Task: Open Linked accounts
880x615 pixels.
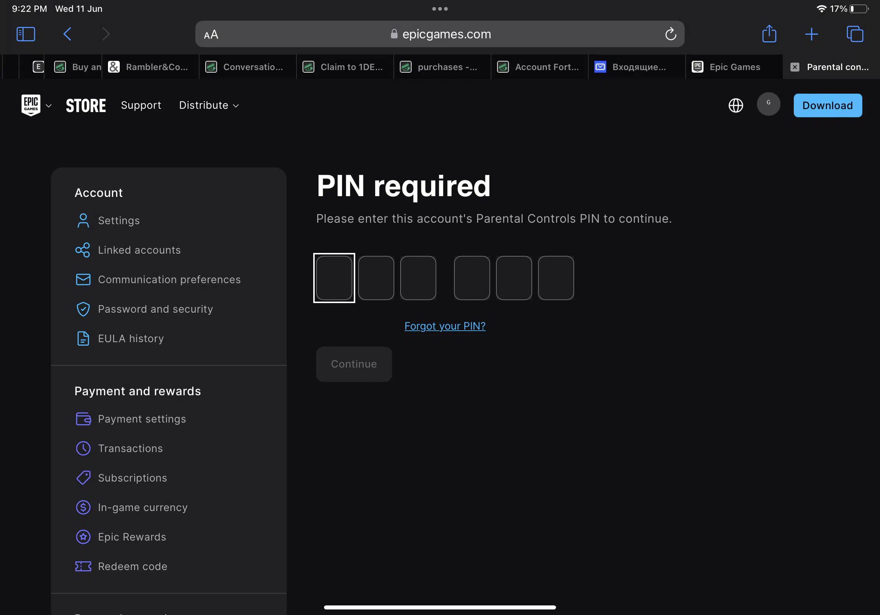Action: (139, 250)
